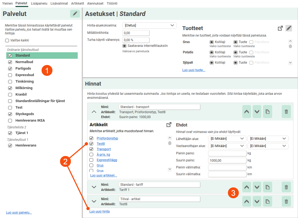This screenshot has height=218, width=298.
Task: Toggle the Valitse kaikki checkbox
Action: pos(7,40)
